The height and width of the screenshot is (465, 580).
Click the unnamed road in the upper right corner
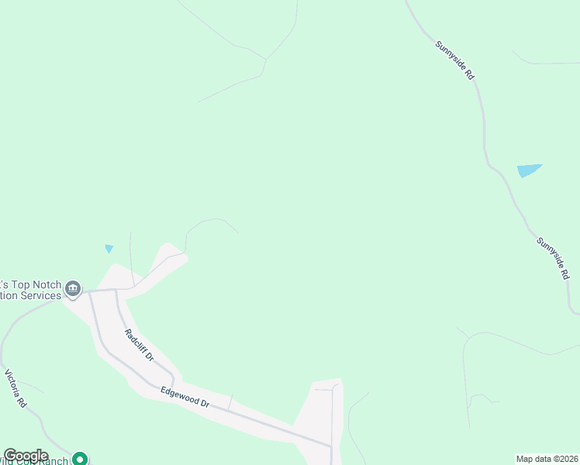click(x=545, y=60)
